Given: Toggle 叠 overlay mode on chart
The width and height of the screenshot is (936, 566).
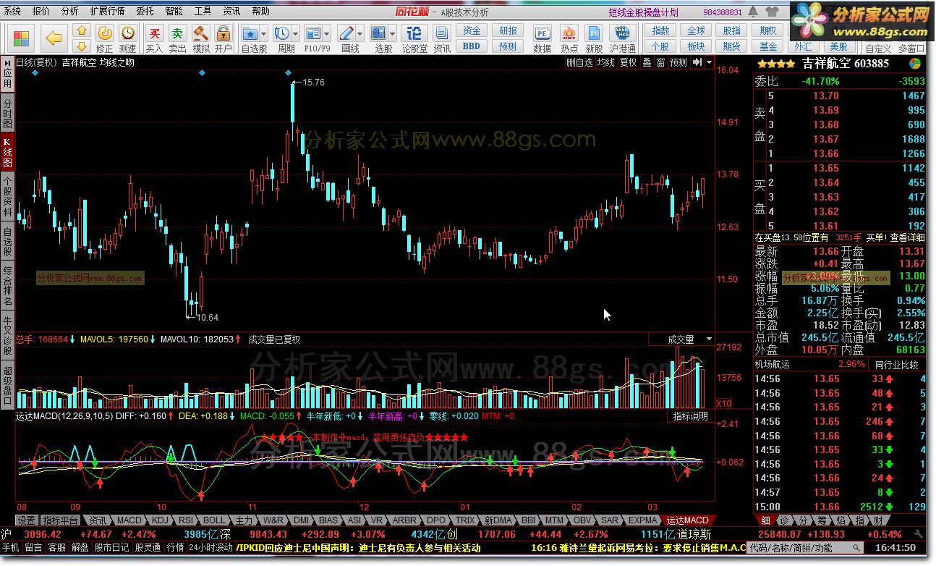Looking at the screenshot, I should pos(647,62).
